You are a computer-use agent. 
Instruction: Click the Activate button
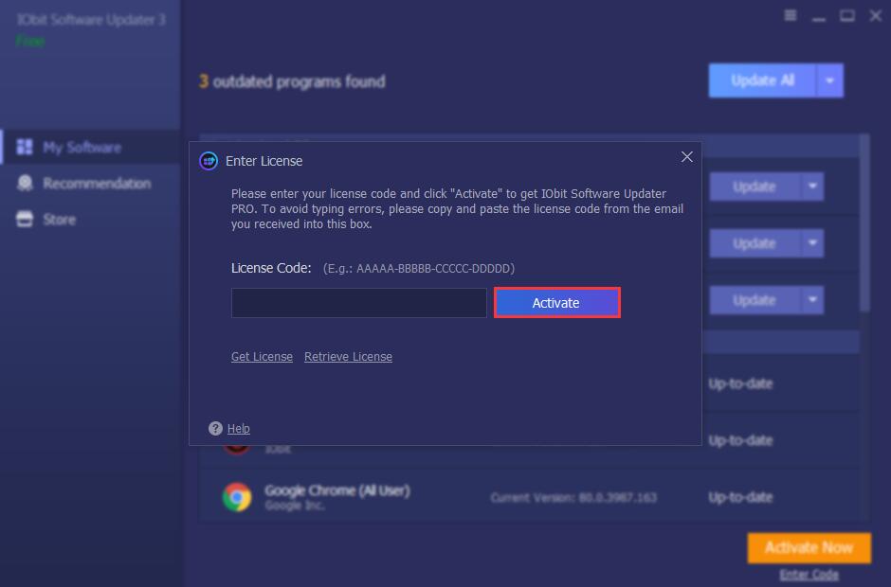click(x=556, y=303)
